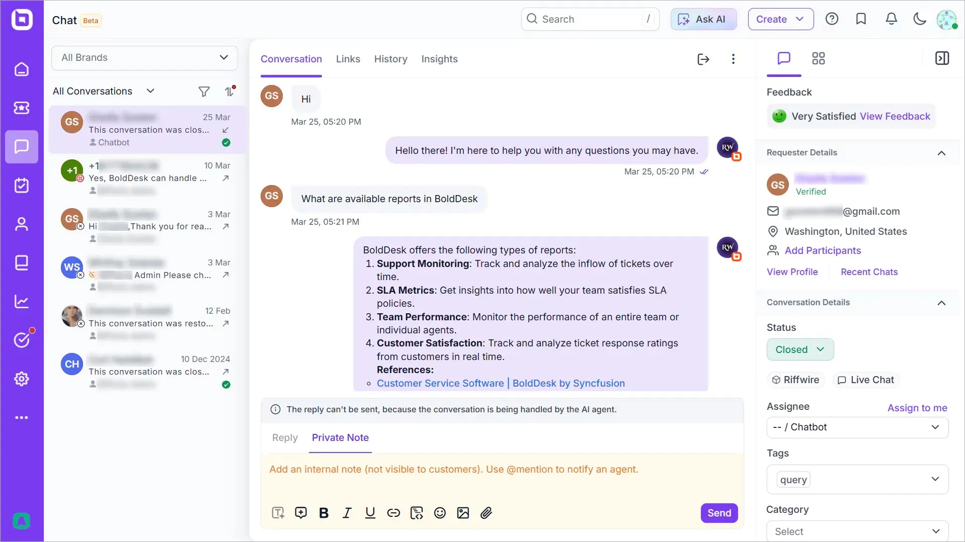Open the Chat module in the sidebar
965x542 pixels.
[x=22, y=146]
